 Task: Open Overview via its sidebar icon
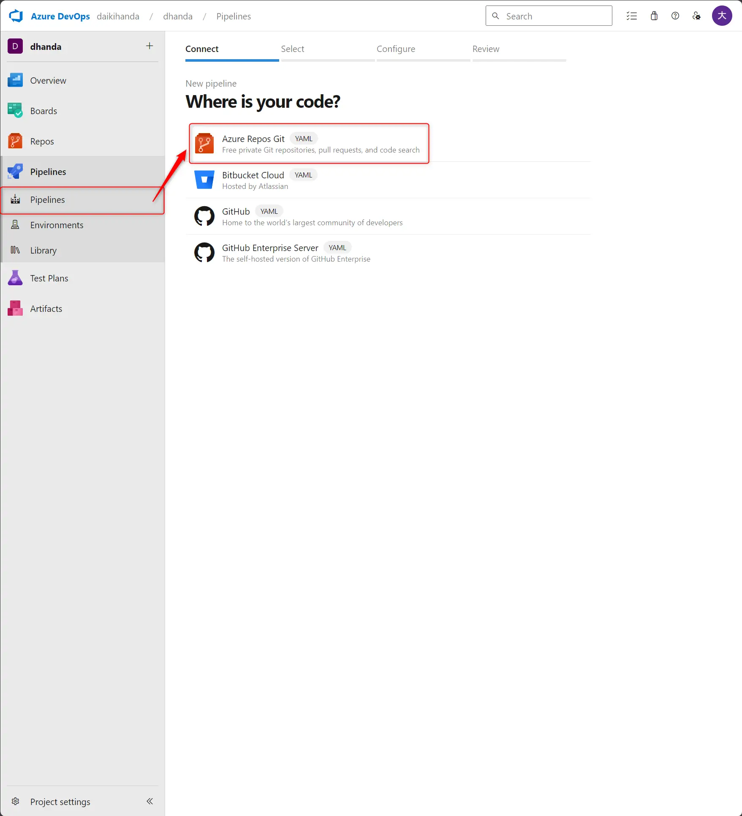pyautogui.click(x=15, y=80)
